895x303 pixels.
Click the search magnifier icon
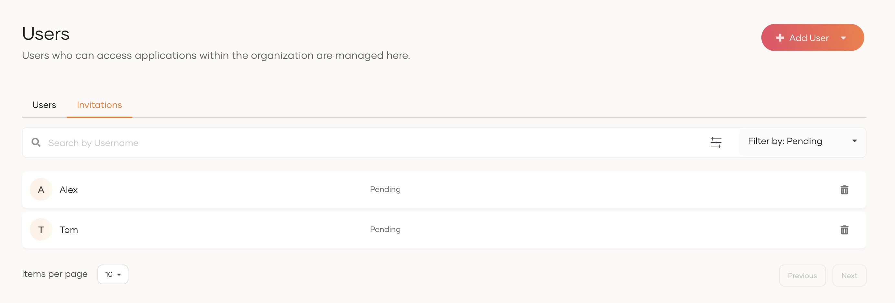[x=36, y=142]
